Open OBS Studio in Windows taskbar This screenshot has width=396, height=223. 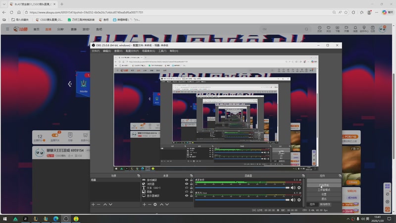66,219
